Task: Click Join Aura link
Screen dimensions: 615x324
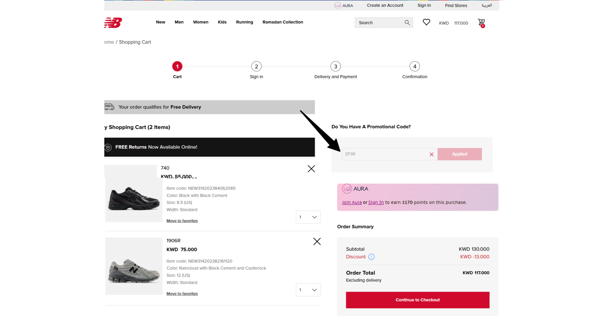Action: tap(352, 202)
